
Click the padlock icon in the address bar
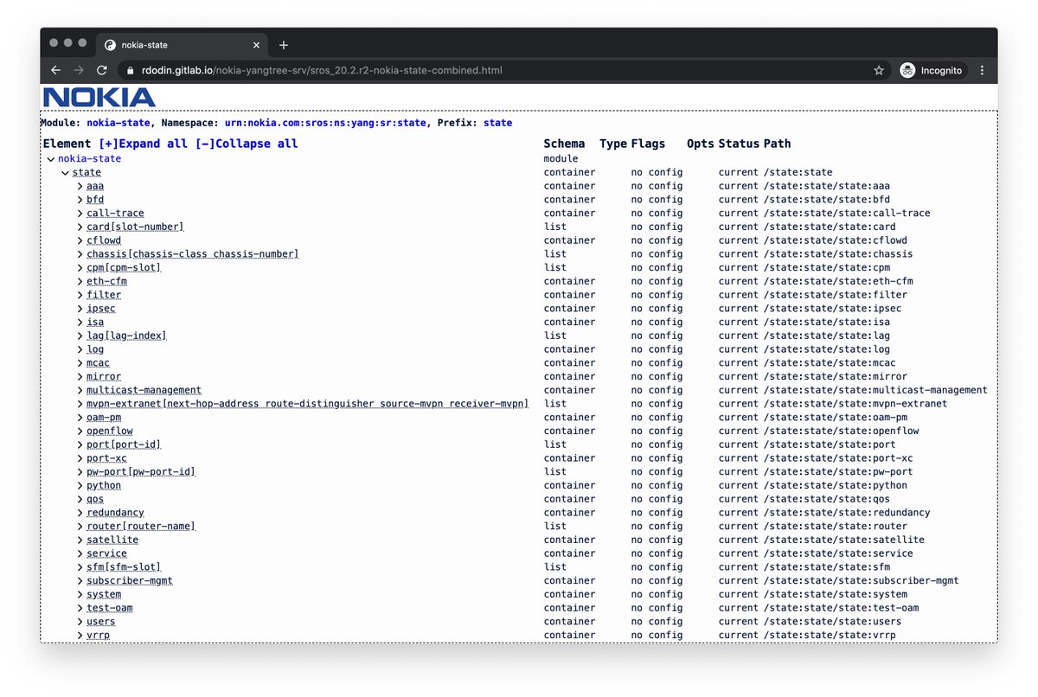128,71
